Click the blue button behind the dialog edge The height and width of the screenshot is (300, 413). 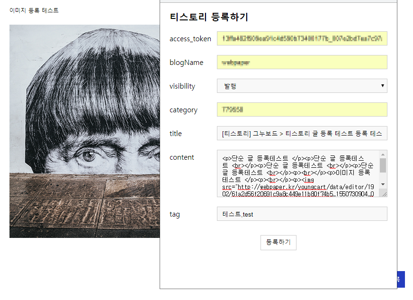pos(401,279)
